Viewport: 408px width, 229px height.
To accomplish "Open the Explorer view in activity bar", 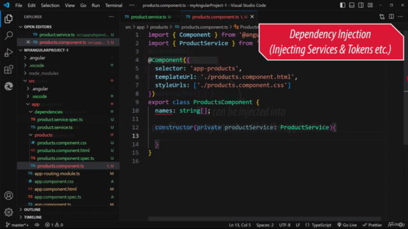I will [8, 18].
